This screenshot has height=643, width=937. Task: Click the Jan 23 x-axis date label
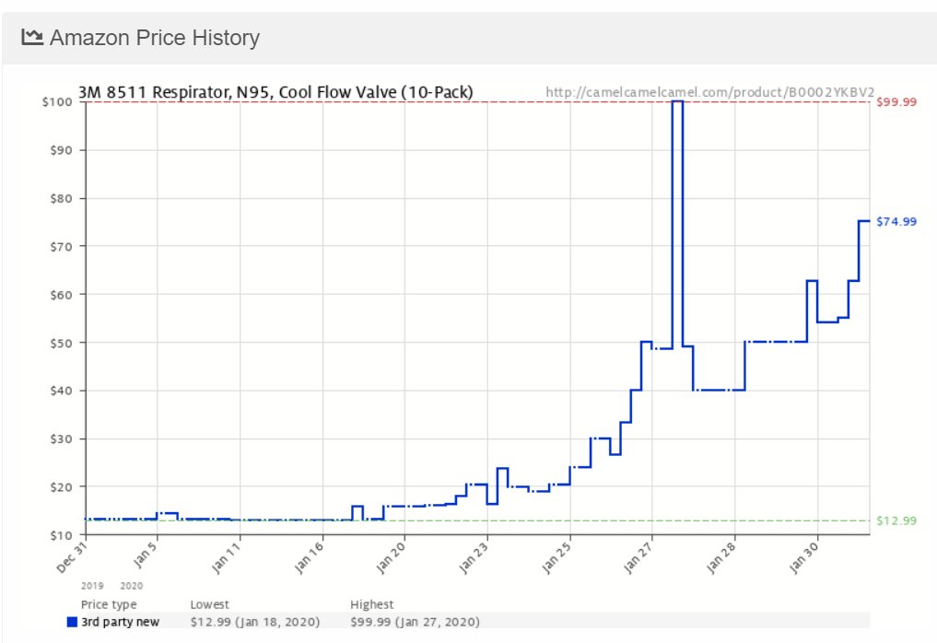pyautogui.click(x=474, y=557)
